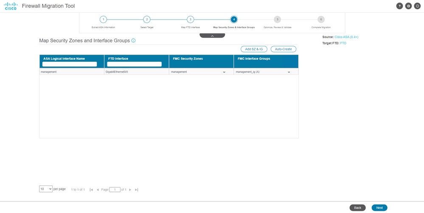Select step 2 Select Target
The image size is (424, 213).
(x=146, y=19)
